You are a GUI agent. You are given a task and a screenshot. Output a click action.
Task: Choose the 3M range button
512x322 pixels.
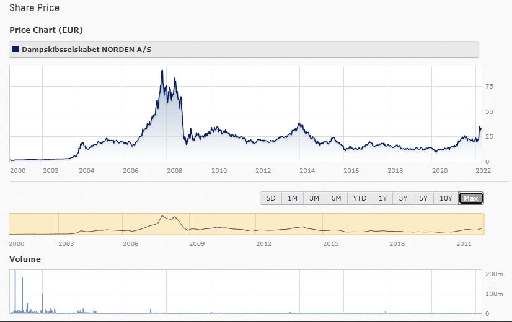click(314, 198)
